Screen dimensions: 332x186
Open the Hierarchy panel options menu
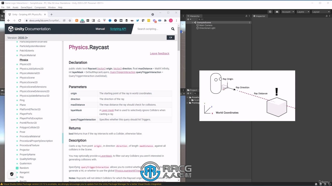250,16
